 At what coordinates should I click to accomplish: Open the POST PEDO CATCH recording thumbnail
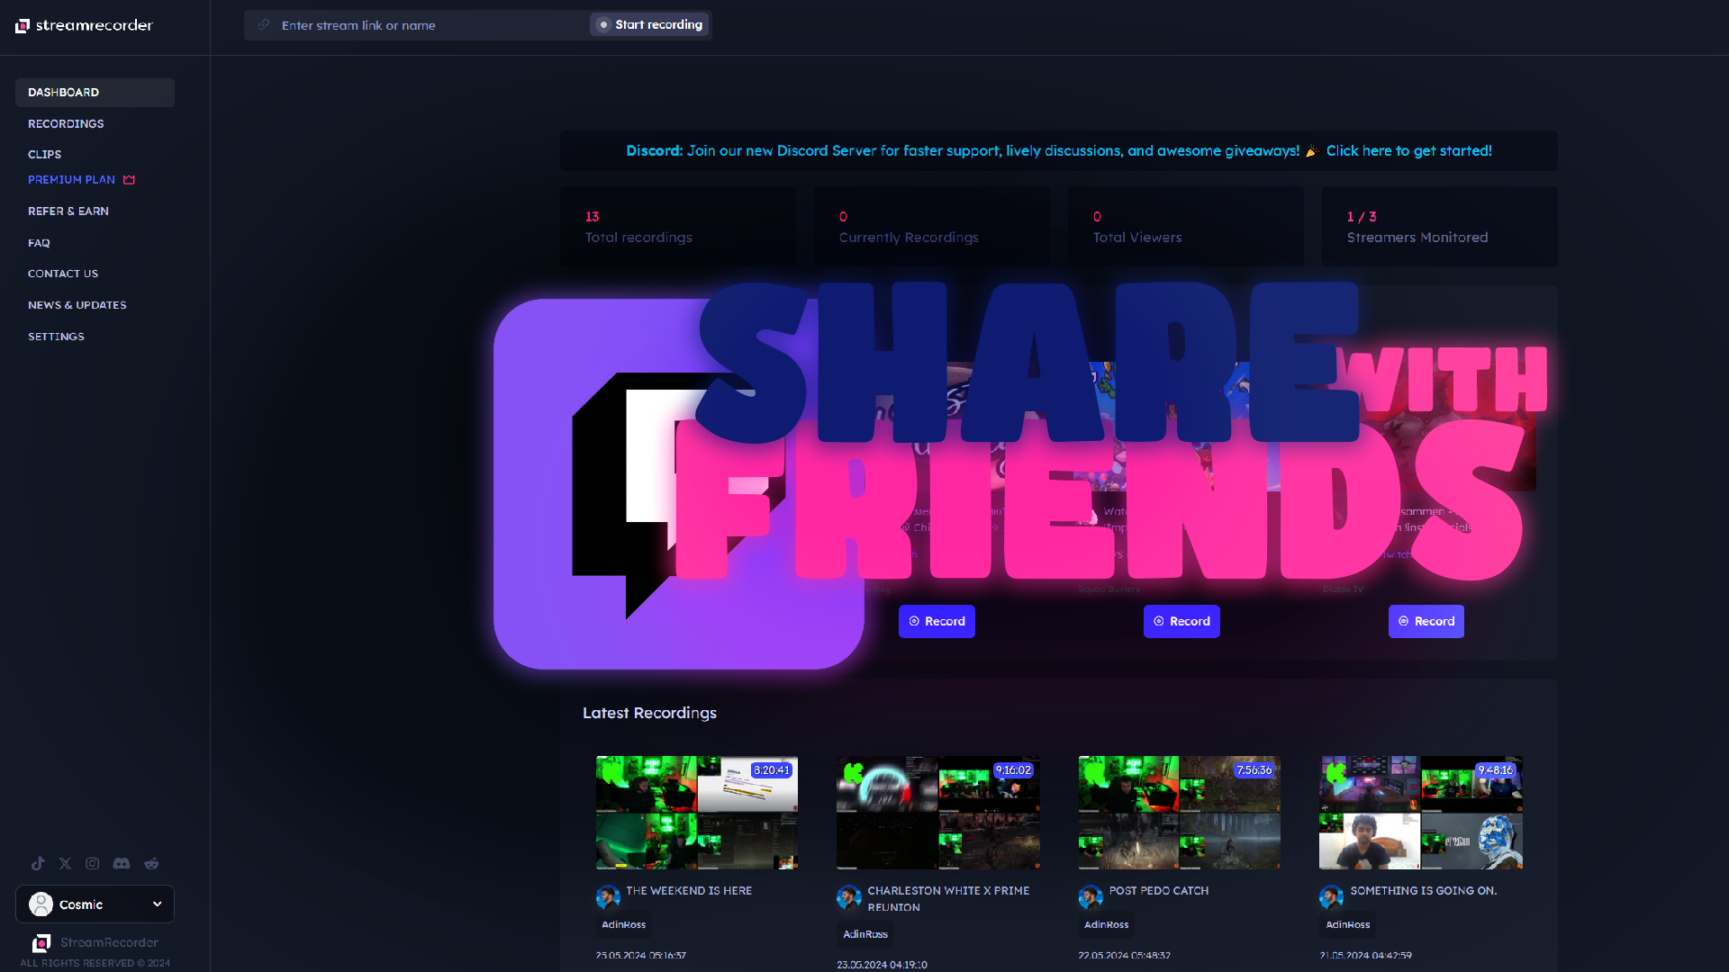(x=1180, y=813)
